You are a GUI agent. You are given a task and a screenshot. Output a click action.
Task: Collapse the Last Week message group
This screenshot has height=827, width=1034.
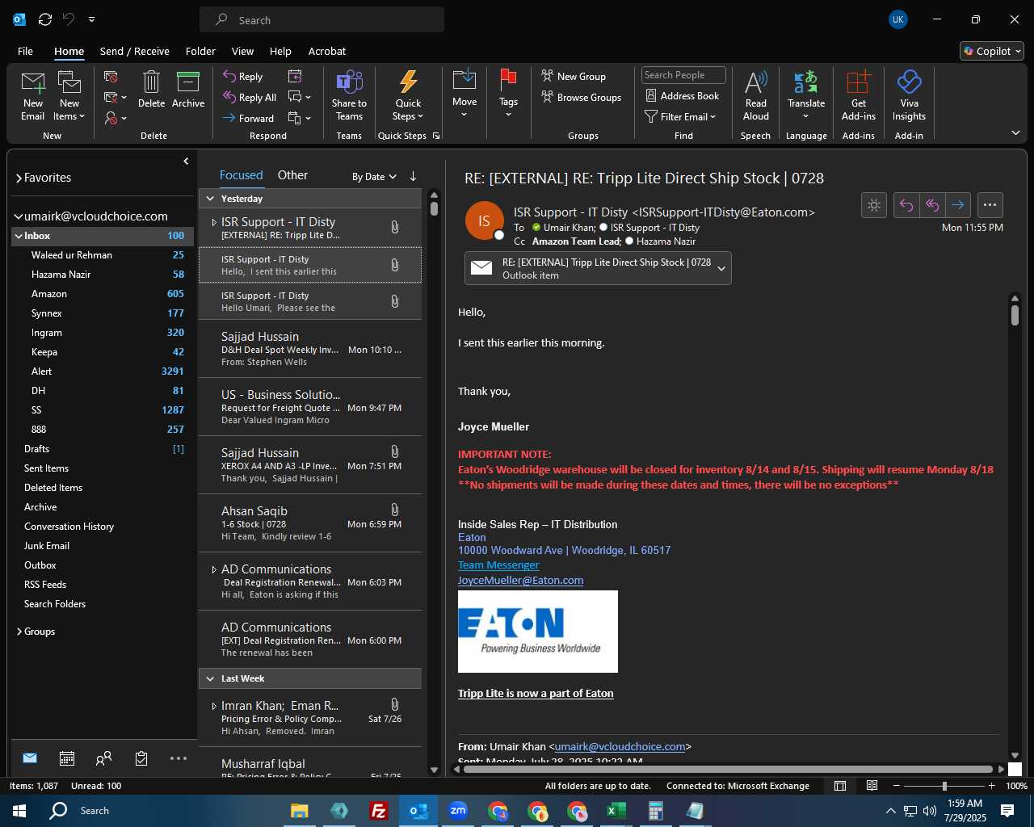click(x=210, y=678)
